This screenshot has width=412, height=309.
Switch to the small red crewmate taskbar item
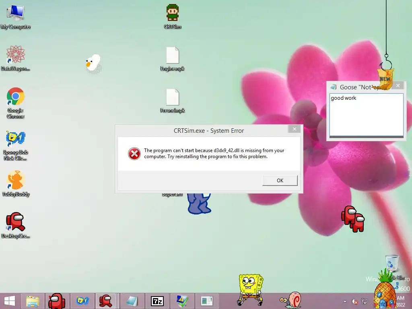point(106,301)
